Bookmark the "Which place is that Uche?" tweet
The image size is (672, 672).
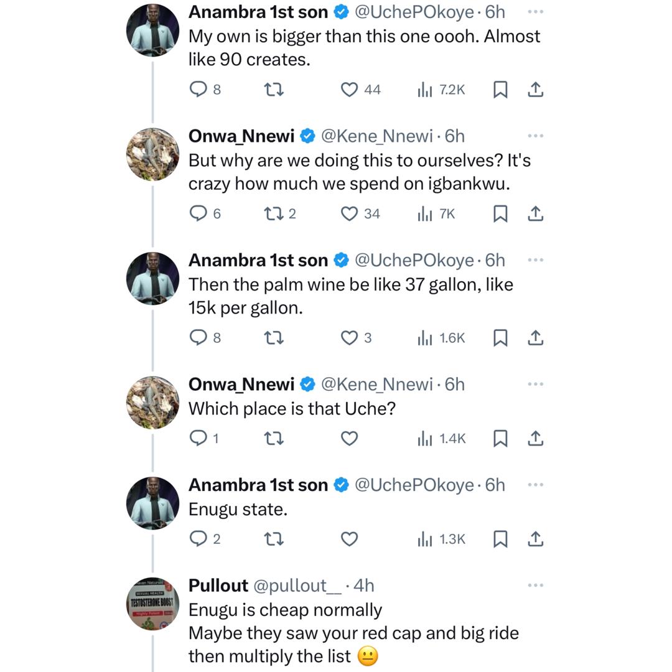click(500, 439)
